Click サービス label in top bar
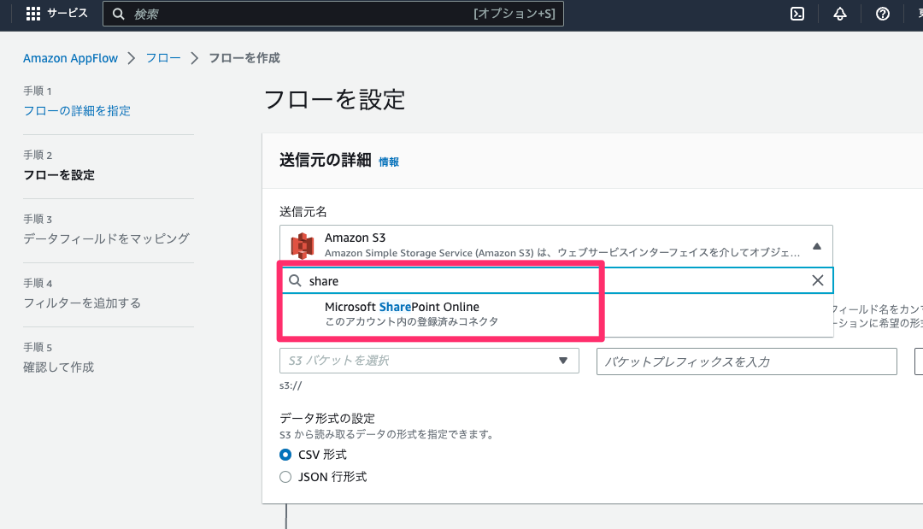Image resolution: width=923 pixels, height=529 pixels. (x=68, y=13)
